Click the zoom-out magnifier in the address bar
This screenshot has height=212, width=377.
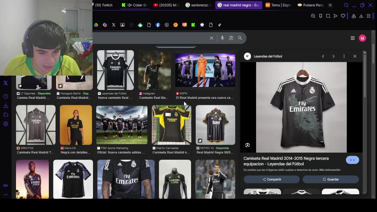pyautogui.click(x=313, y=16)
